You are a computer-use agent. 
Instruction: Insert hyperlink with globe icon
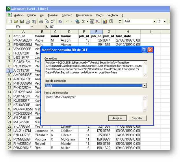click(x=77, y=21)
